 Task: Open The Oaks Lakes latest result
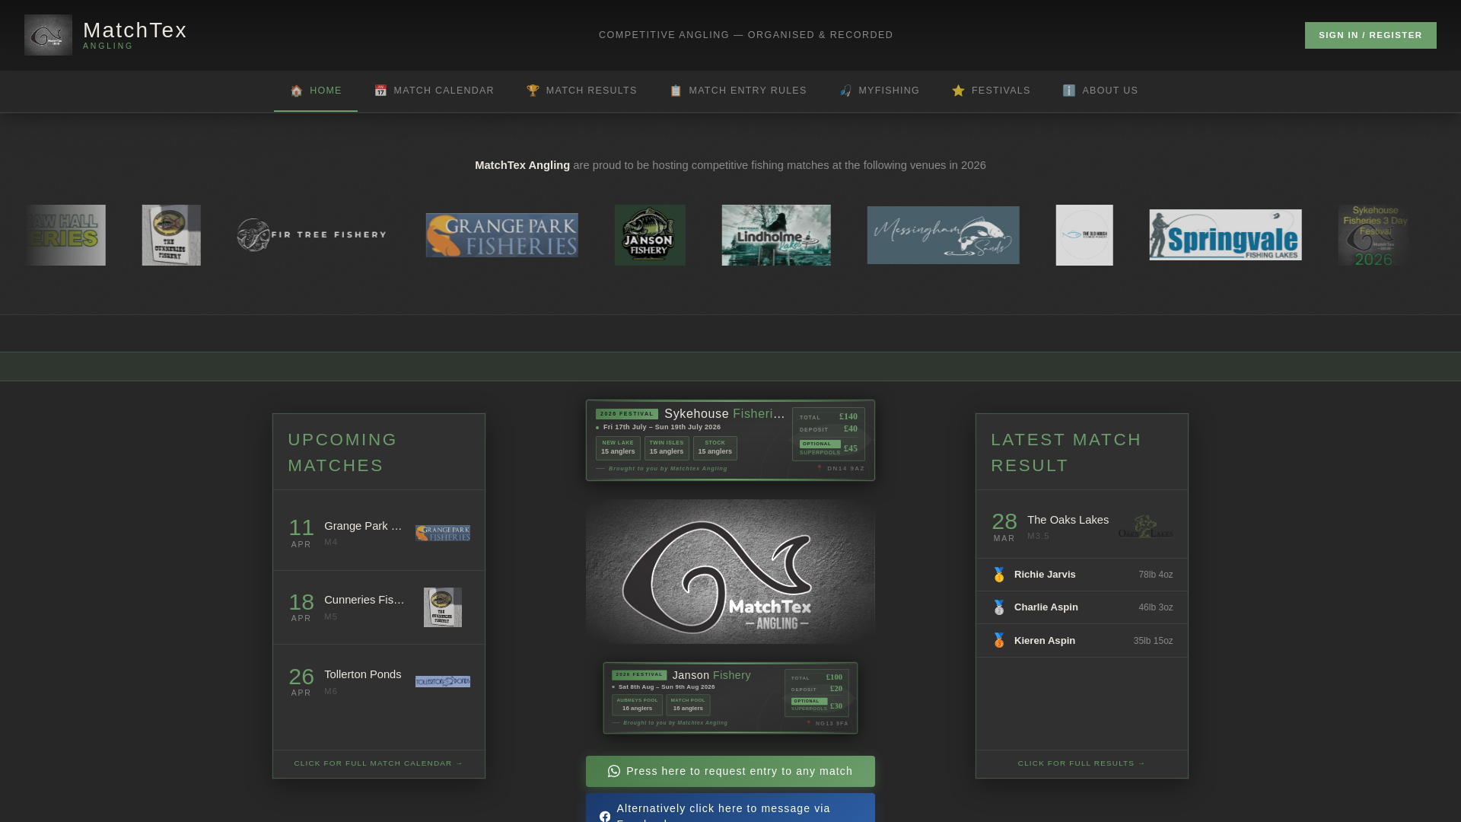tap(1082, 527)
